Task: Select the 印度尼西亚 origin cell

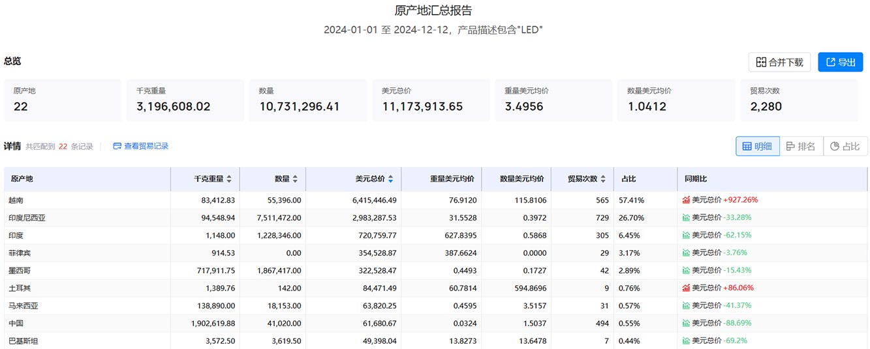Action: 87,217
